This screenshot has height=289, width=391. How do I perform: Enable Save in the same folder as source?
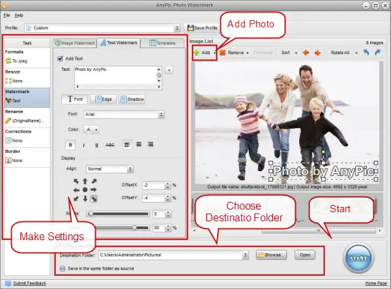pyautogui.click(x=63, y=269)
